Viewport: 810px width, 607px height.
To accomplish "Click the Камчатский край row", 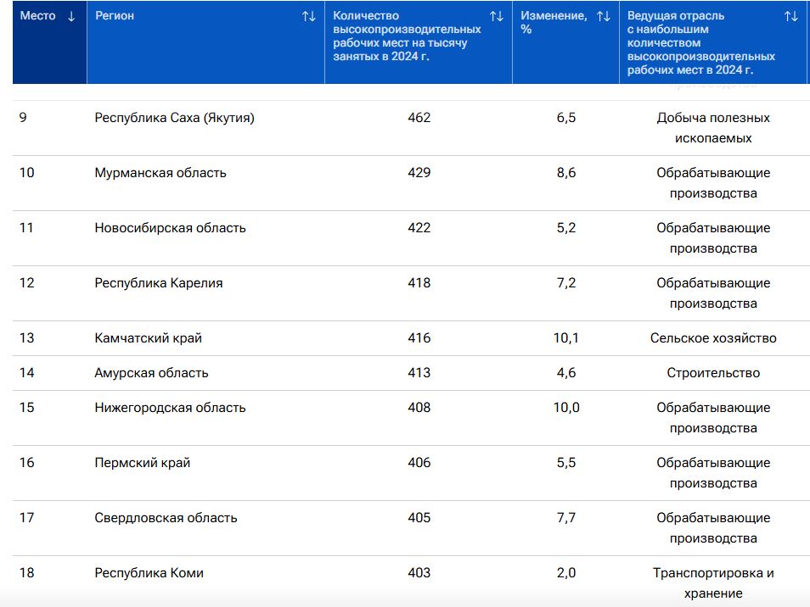I will [x=149, y=338].
